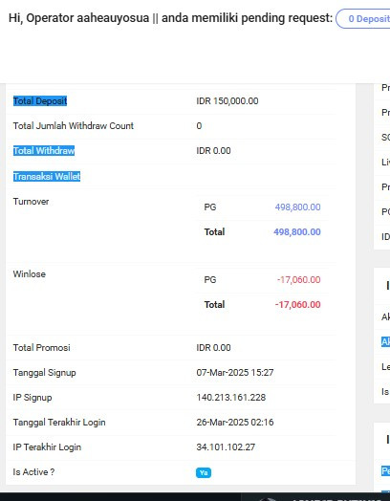This screenshot has width=390, height=501.
Task: Click the Total label in Winlose table
Action: 214,304
